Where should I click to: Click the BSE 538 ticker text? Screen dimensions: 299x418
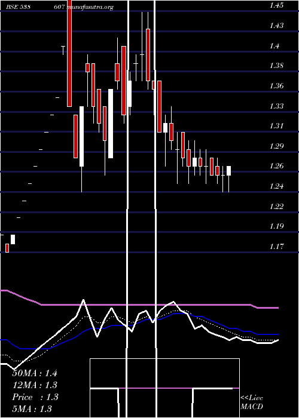[x=18, y=7]
